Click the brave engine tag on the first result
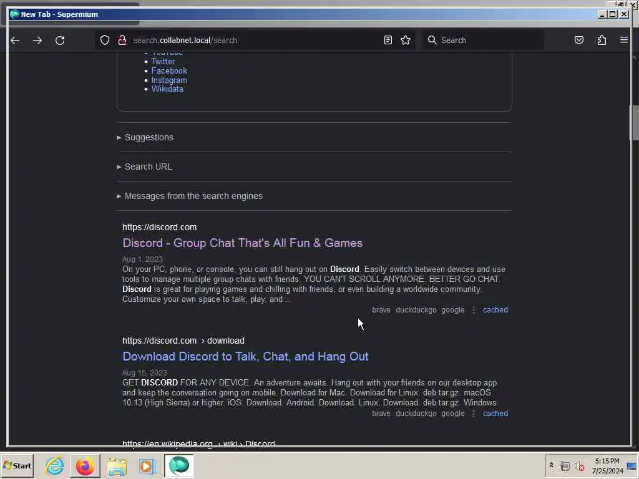The width and height of the screenshot is (639, 479). [381, 310]
